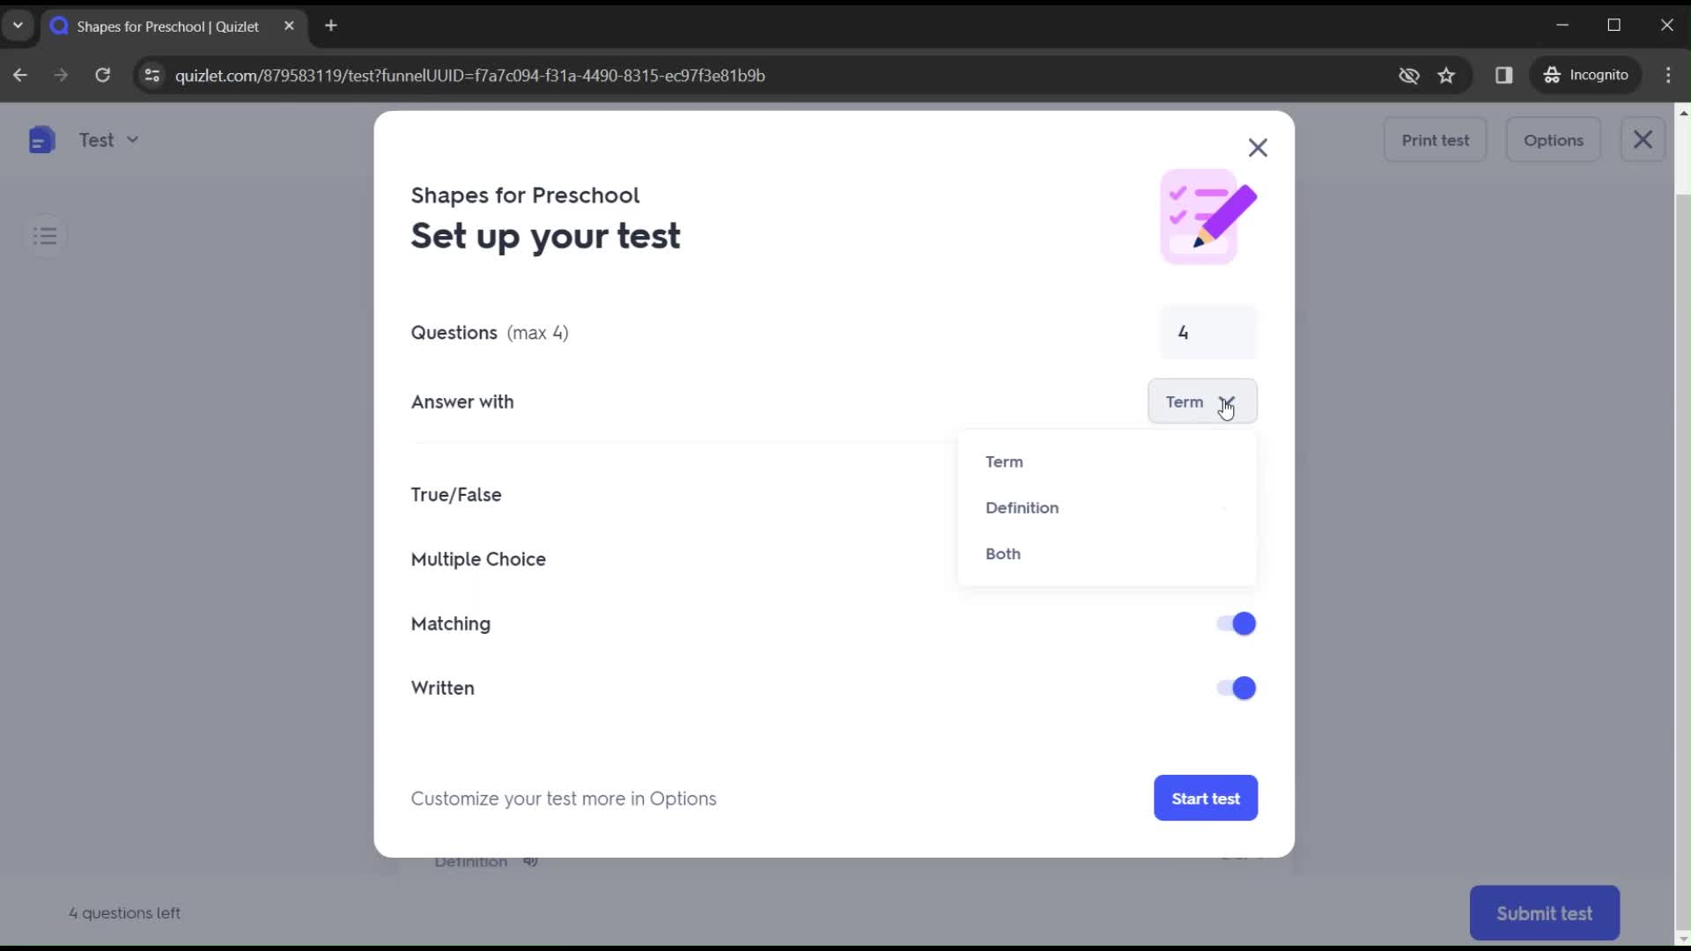Click the back navigation arrow icon
This screenshot has width=1691, height=951.
pos(21,76)
